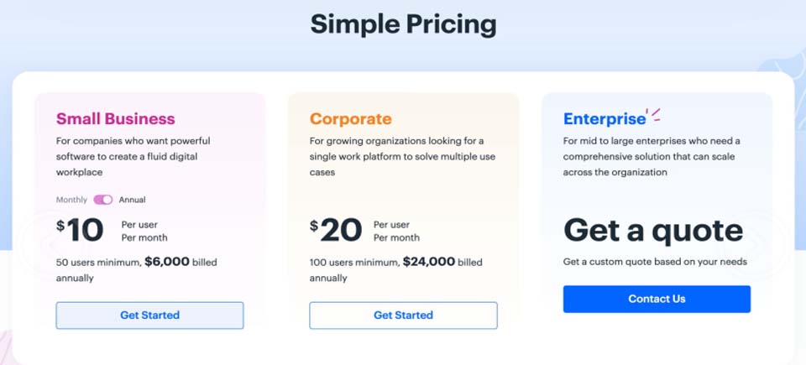The image size is (806, 365).
Task: Click Get Started under Corporate
Action: pyautogui.click(x=403, y=315)
